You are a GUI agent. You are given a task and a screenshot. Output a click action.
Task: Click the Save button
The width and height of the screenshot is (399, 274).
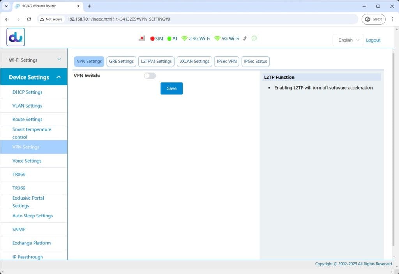[x=171, y=88]
